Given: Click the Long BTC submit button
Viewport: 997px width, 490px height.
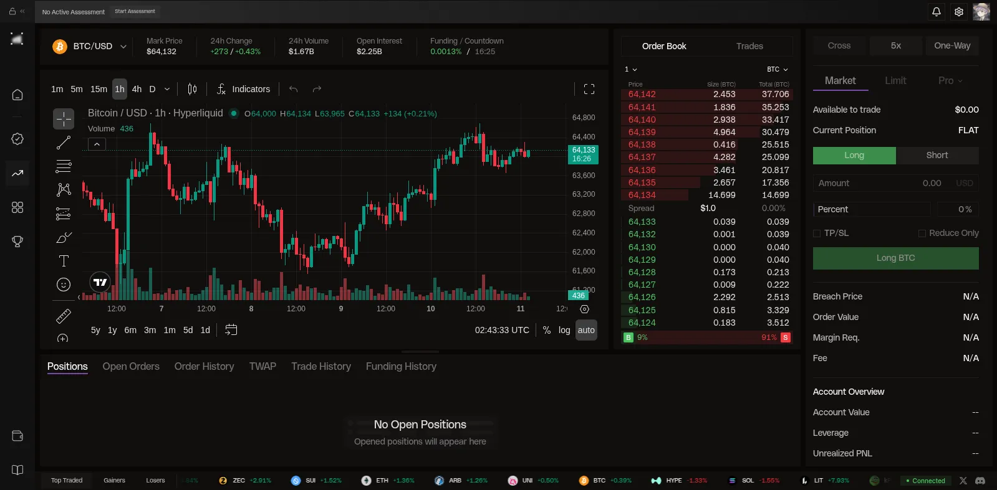Looking at the screenshot, I should (896, 258).
